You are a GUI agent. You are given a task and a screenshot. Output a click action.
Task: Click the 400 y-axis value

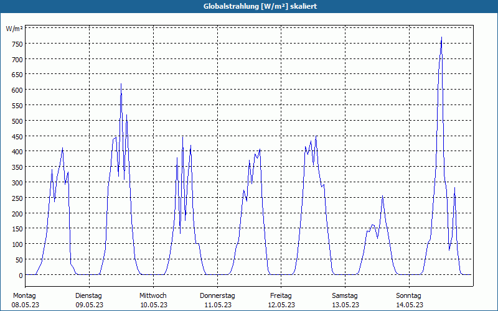(x=17, y=152)
